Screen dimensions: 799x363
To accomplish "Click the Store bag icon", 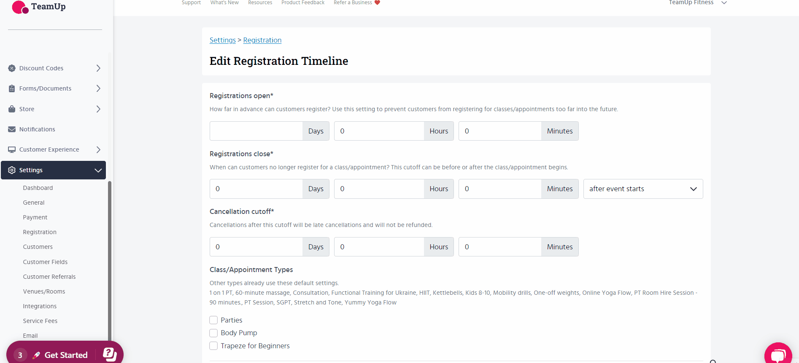I will (x=12, y=109).
